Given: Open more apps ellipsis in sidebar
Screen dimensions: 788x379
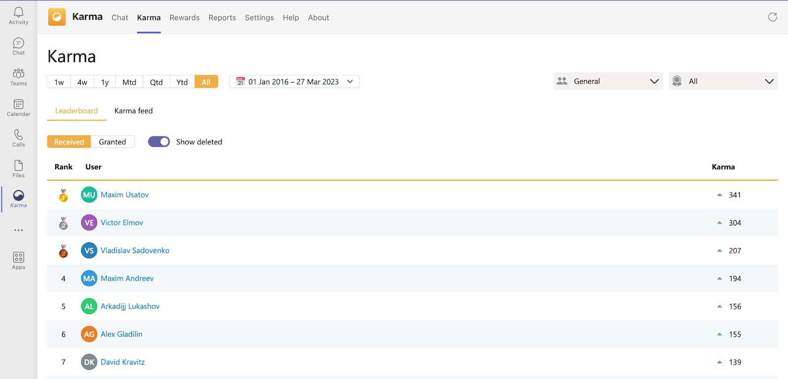Looking at the screenshot, I should point(18,230).
